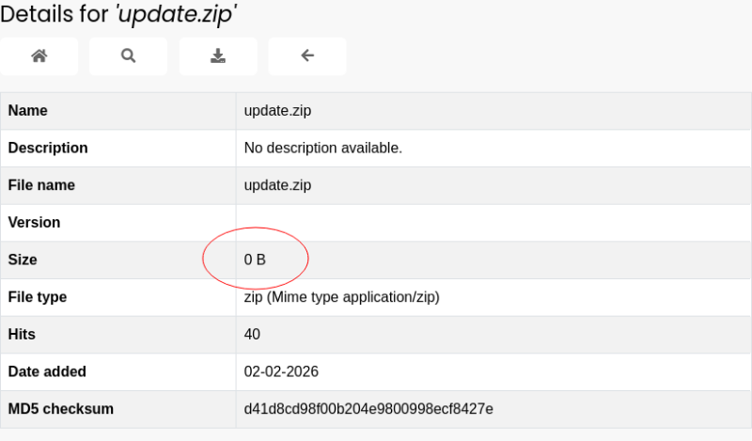Select the update.zip value in the Name row
The width and height of the screenshot is (752, 441).
(x=277, y=111)
